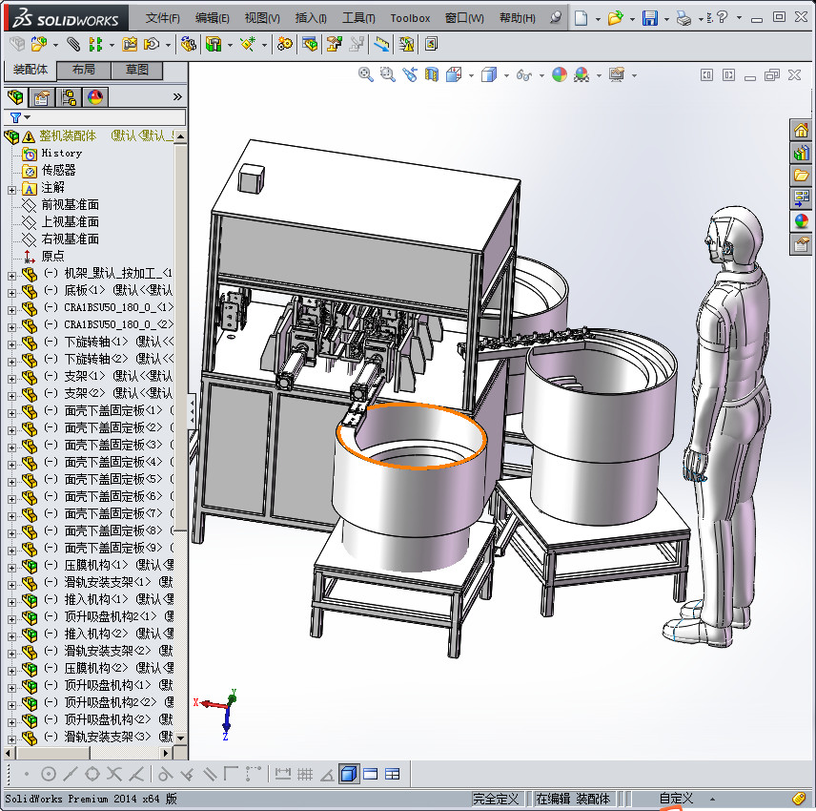
Task: Click the 自定义 status bar button
Action: click(676, 799)
